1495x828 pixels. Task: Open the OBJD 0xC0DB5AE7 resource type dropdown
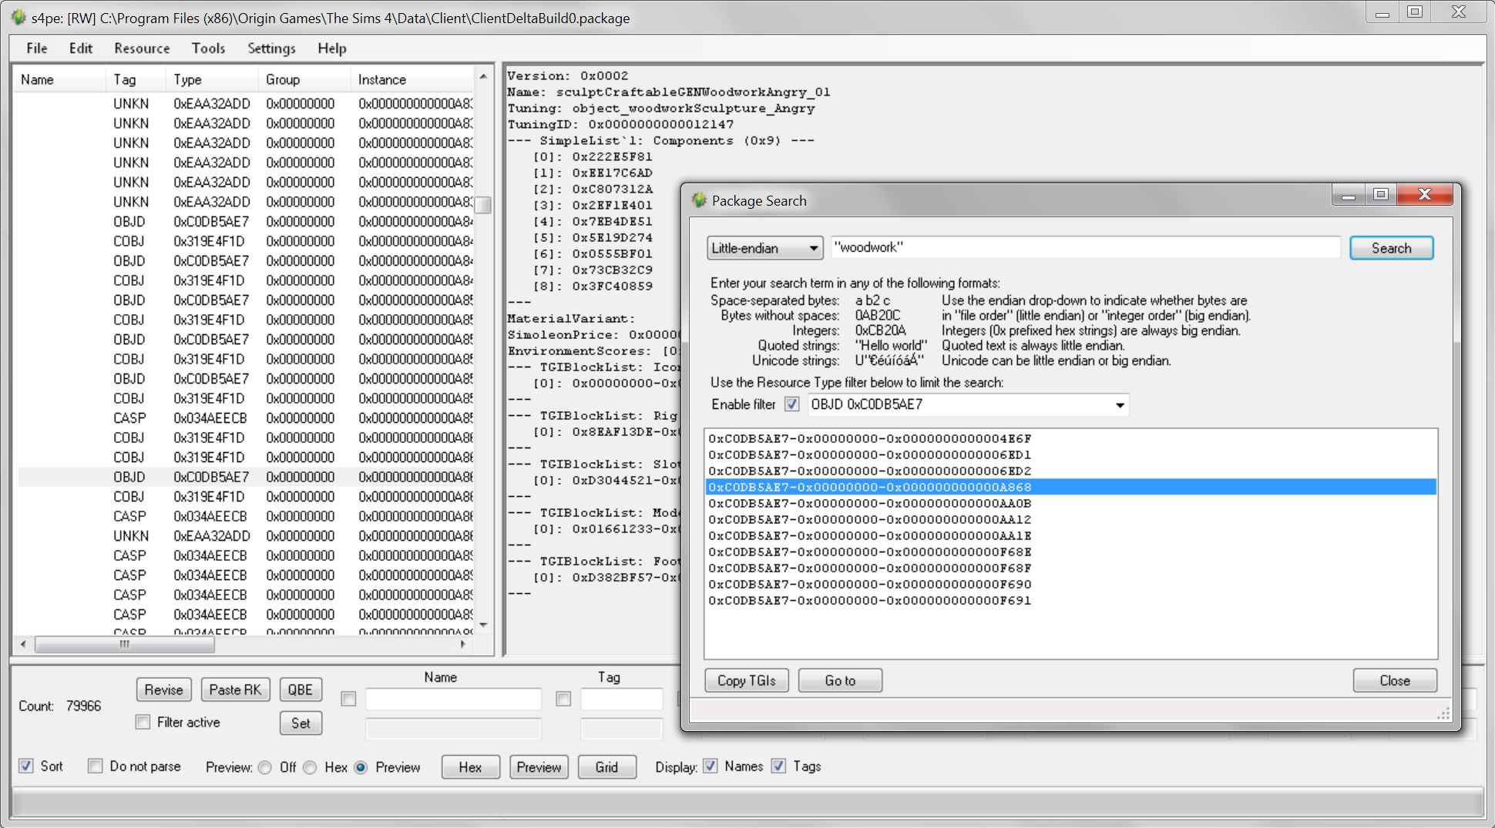click(968, 404)
